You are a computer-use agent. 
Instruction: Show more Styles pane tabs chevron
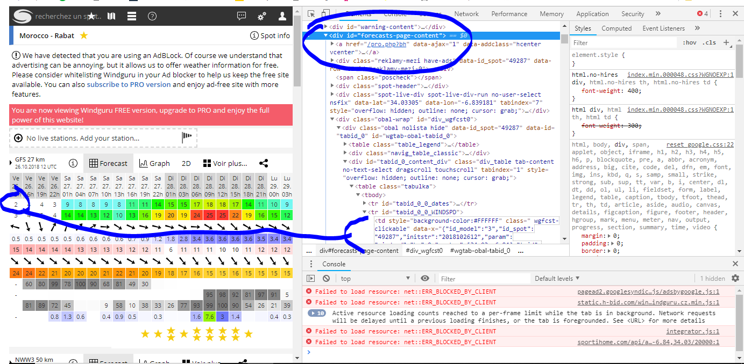pyautogui.click(x=697, y=28)
